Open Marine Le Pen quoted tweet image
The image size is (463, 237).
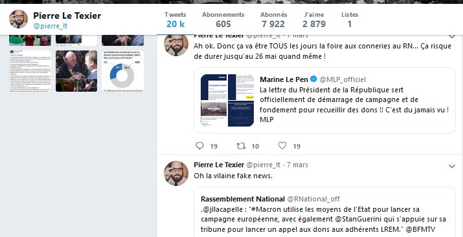pos(227,100)
